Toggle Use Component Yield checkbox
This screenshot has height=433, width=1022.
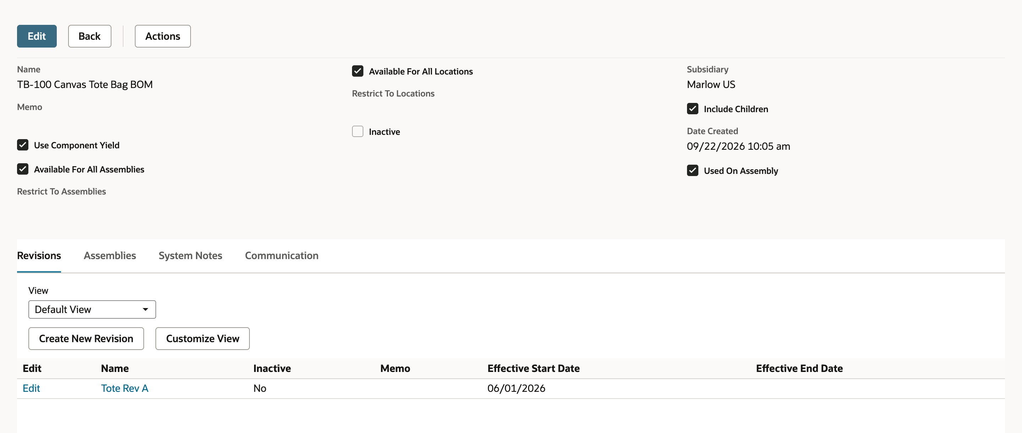23,145
